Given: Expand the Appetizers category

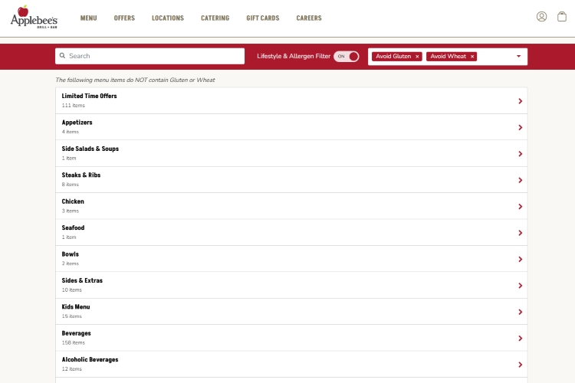Looking at the screenshot, I should click(x=291, y=127).
